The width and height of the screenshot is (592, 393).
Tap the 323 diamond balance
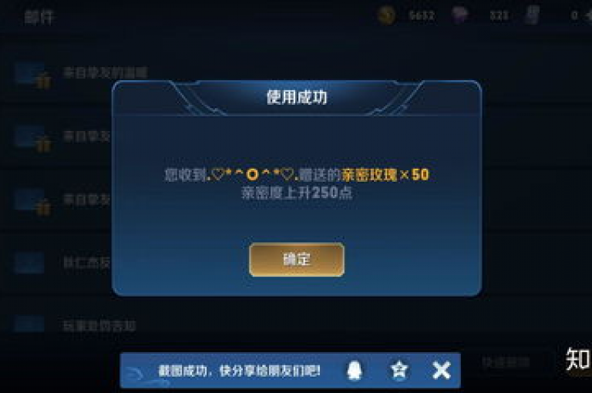coord(499,15)
